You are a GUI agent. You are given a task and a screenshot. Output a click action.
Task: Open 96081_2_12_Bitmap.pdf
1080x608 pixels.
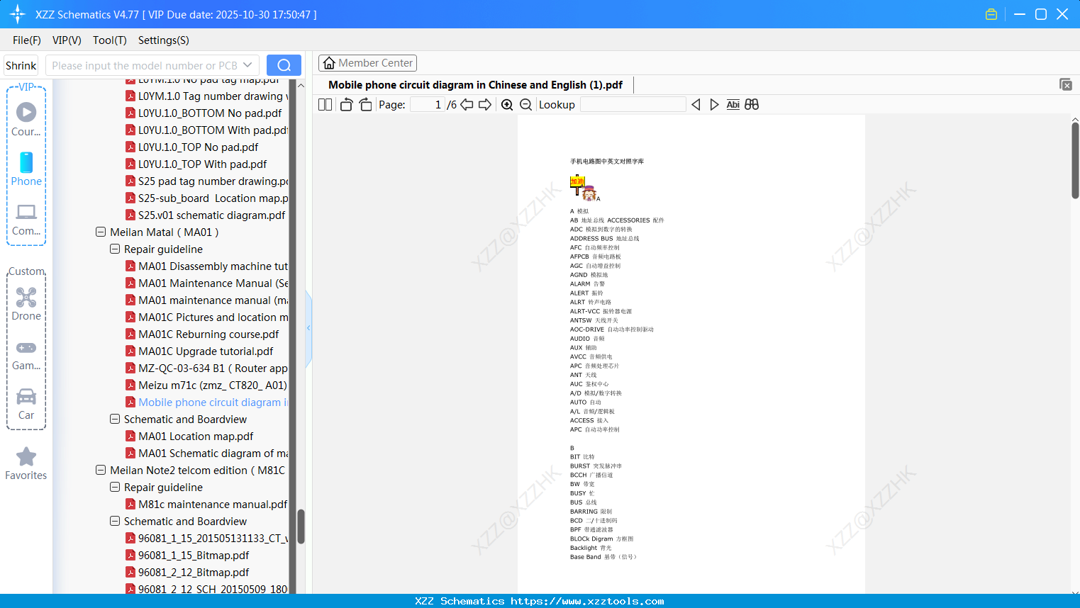(x=187, y=572)
